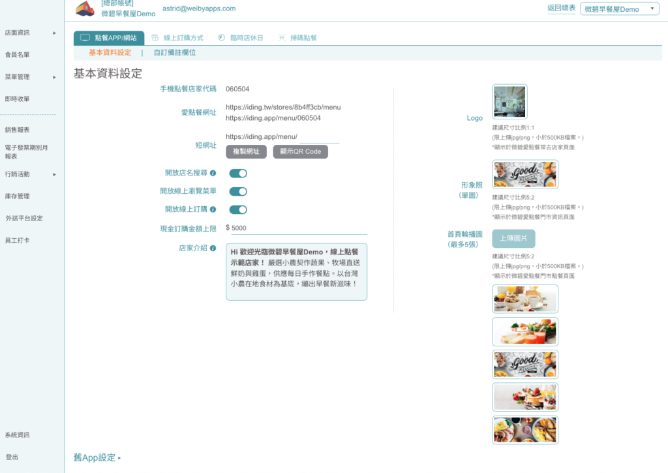The width and height of the screenshot is (668, 473).
Task: Click 返回總表 link
Action: coord(561,8)
